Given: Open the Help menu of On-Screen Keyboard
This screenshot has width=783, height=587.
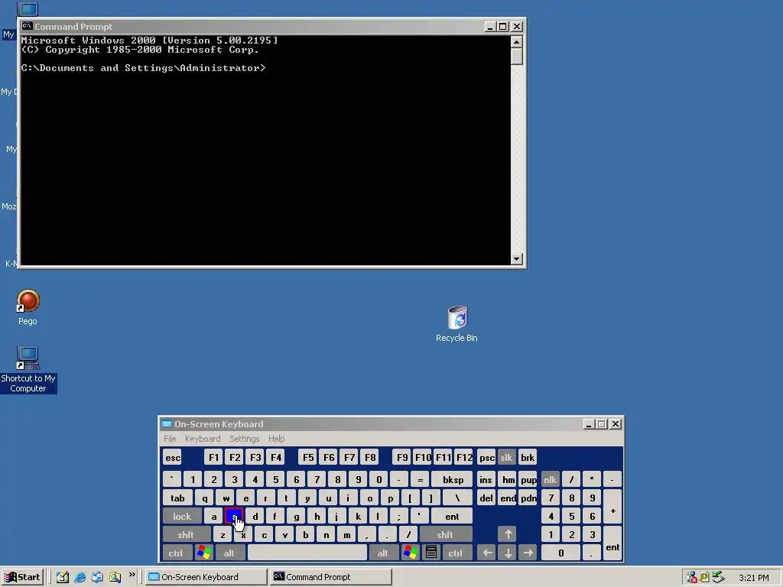Looking at the screenshot, I should coord(276,439).
